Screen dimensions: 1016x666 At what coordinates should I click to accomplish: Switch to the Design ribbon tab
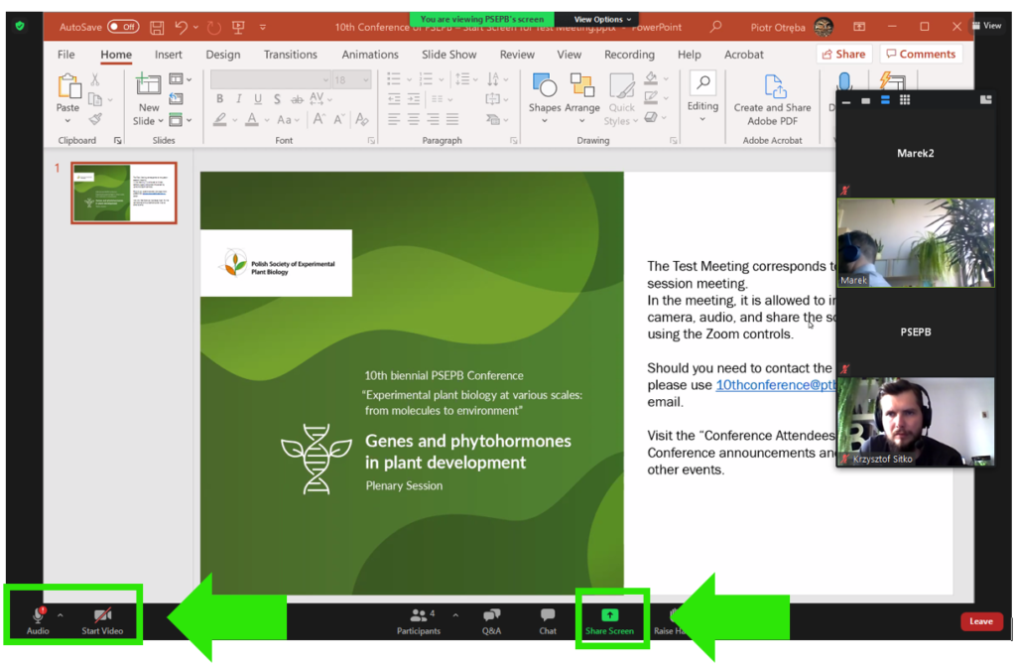coord(223,55)
